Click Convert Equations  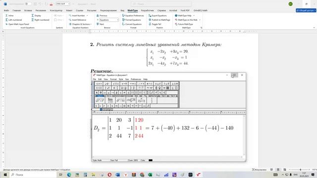(x=132, y=24)
